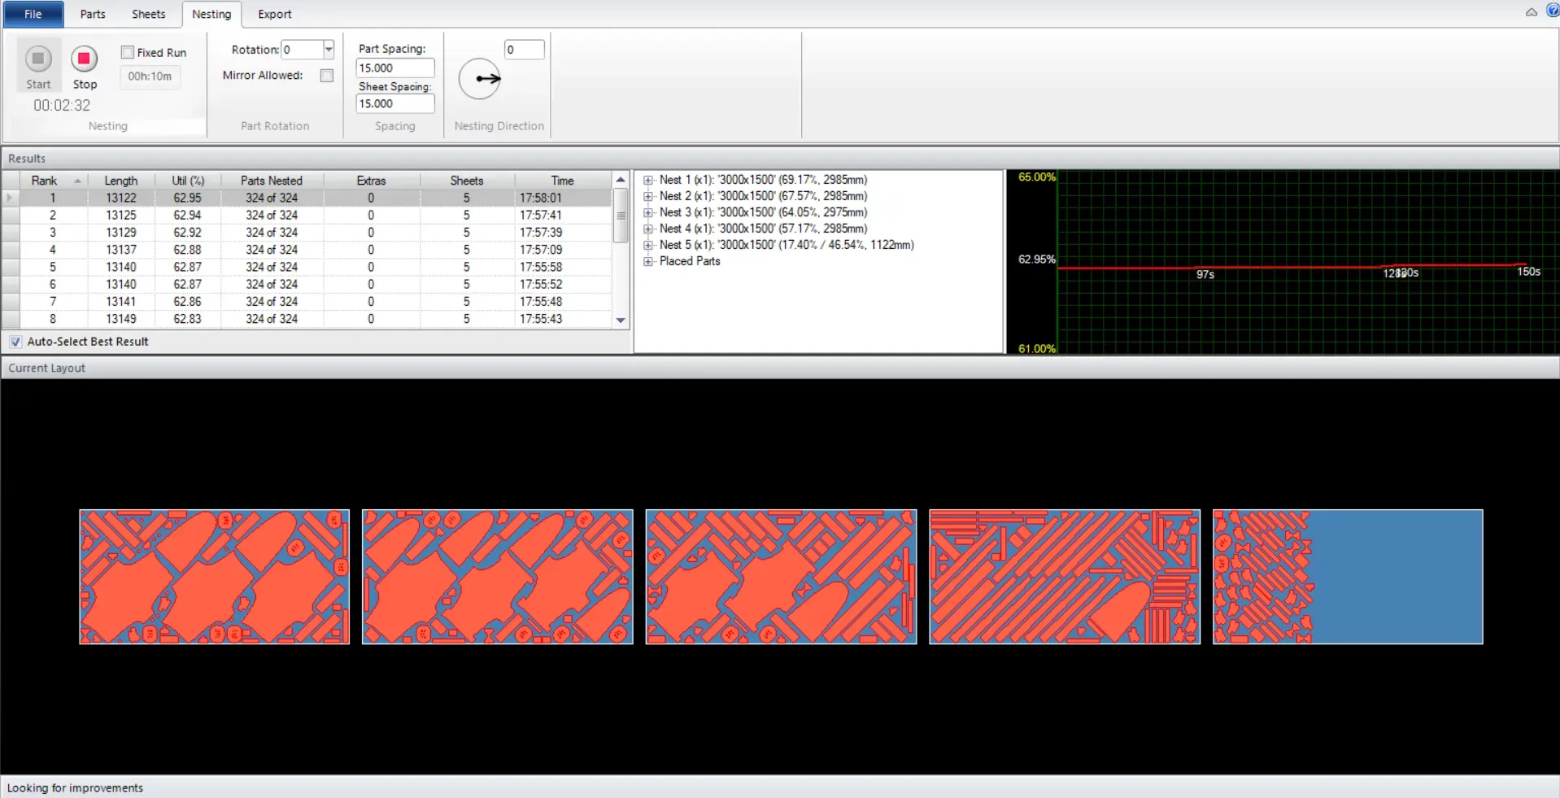Select the Placed Parts tree label
The width and height of the screenshot is (1560, 798).
pyautogui.click(x=690, y=261)
